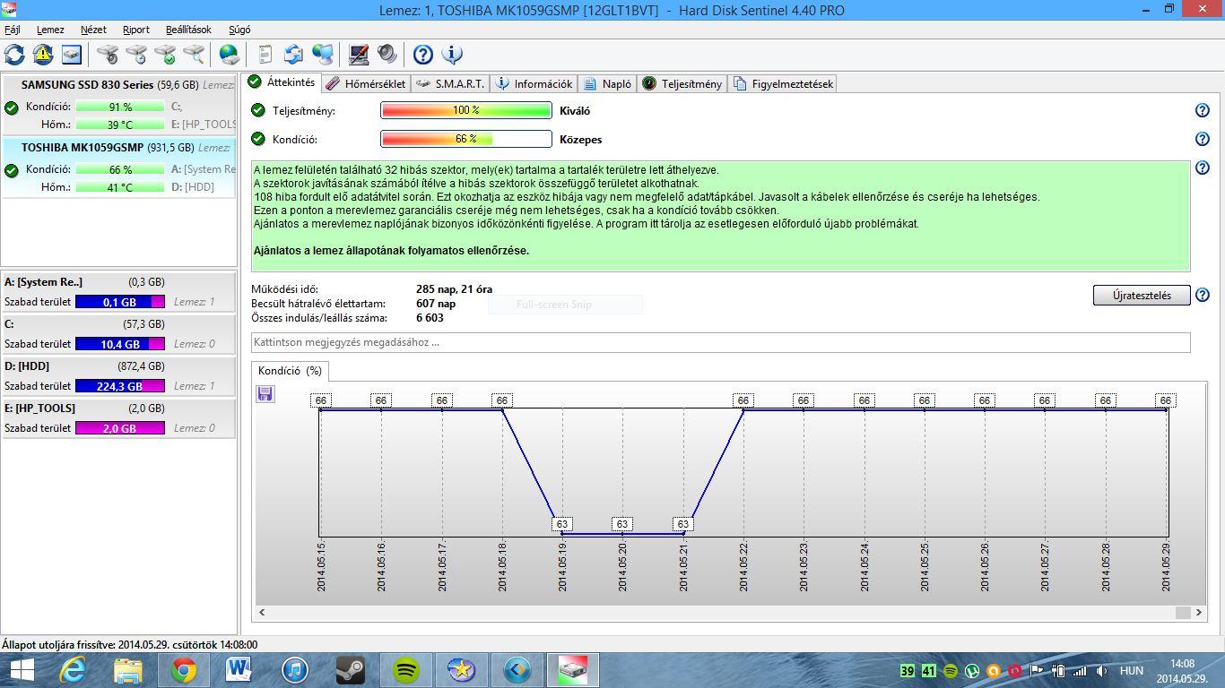Viewport: 1225px width, 688px height.
Task: Open Microsoft Word from the taskbar
Action: click(x=239, y=670)
